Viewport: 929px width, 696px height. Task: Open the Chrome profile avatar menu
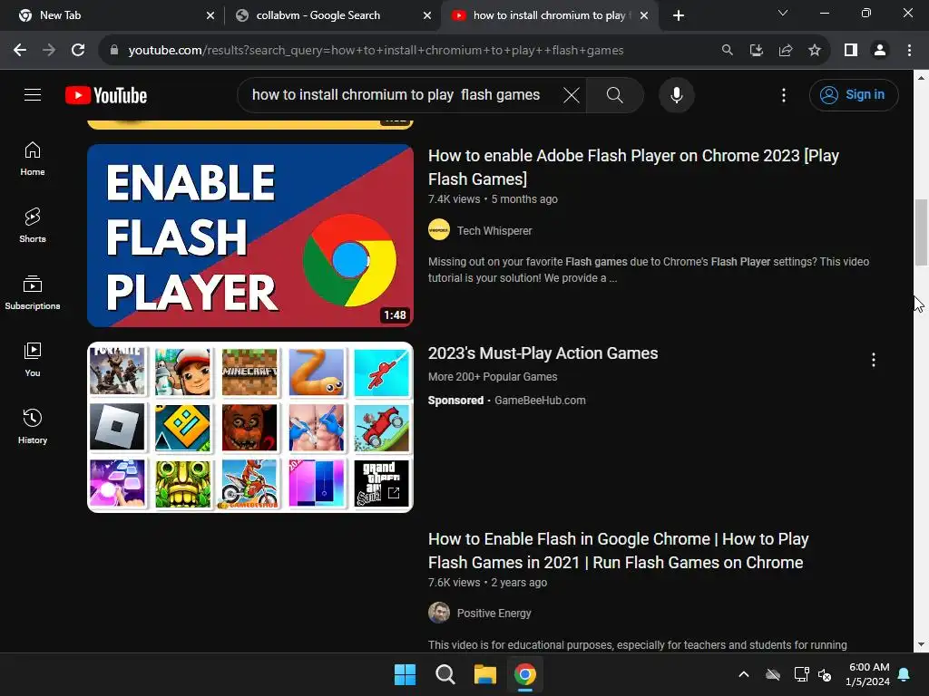pyautogui.click(x=880, y=51)
